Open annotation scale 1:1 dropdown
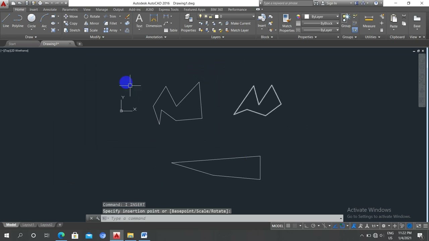Viewport: 429px width, 241px height. click(x=375, y=226)
